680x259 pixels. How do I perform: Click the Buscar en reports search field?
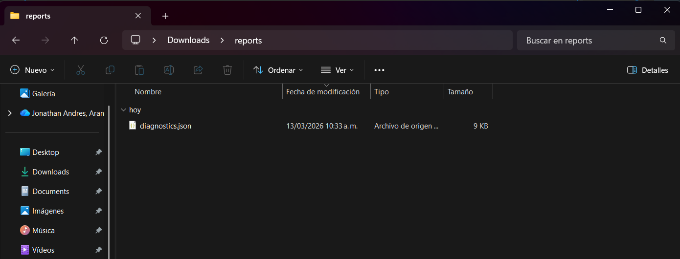587,41
